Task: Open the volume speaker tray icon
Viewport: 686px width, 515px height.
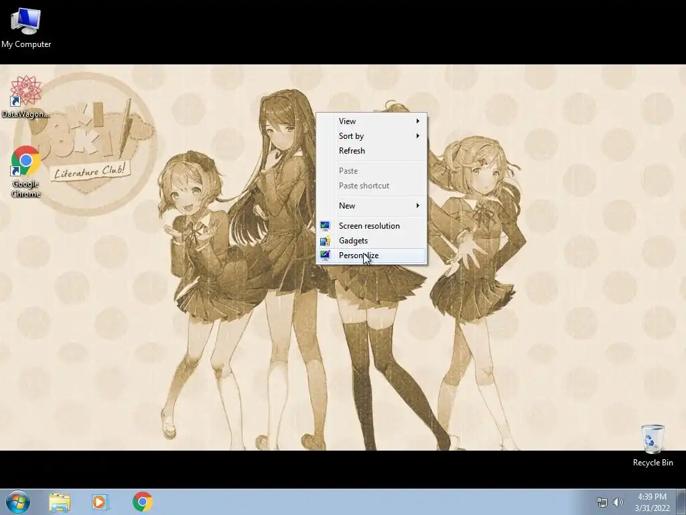Action: 618,502
